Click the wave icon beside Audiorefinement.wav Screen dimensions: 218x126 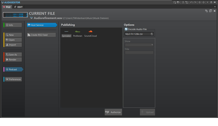(31, 18)
